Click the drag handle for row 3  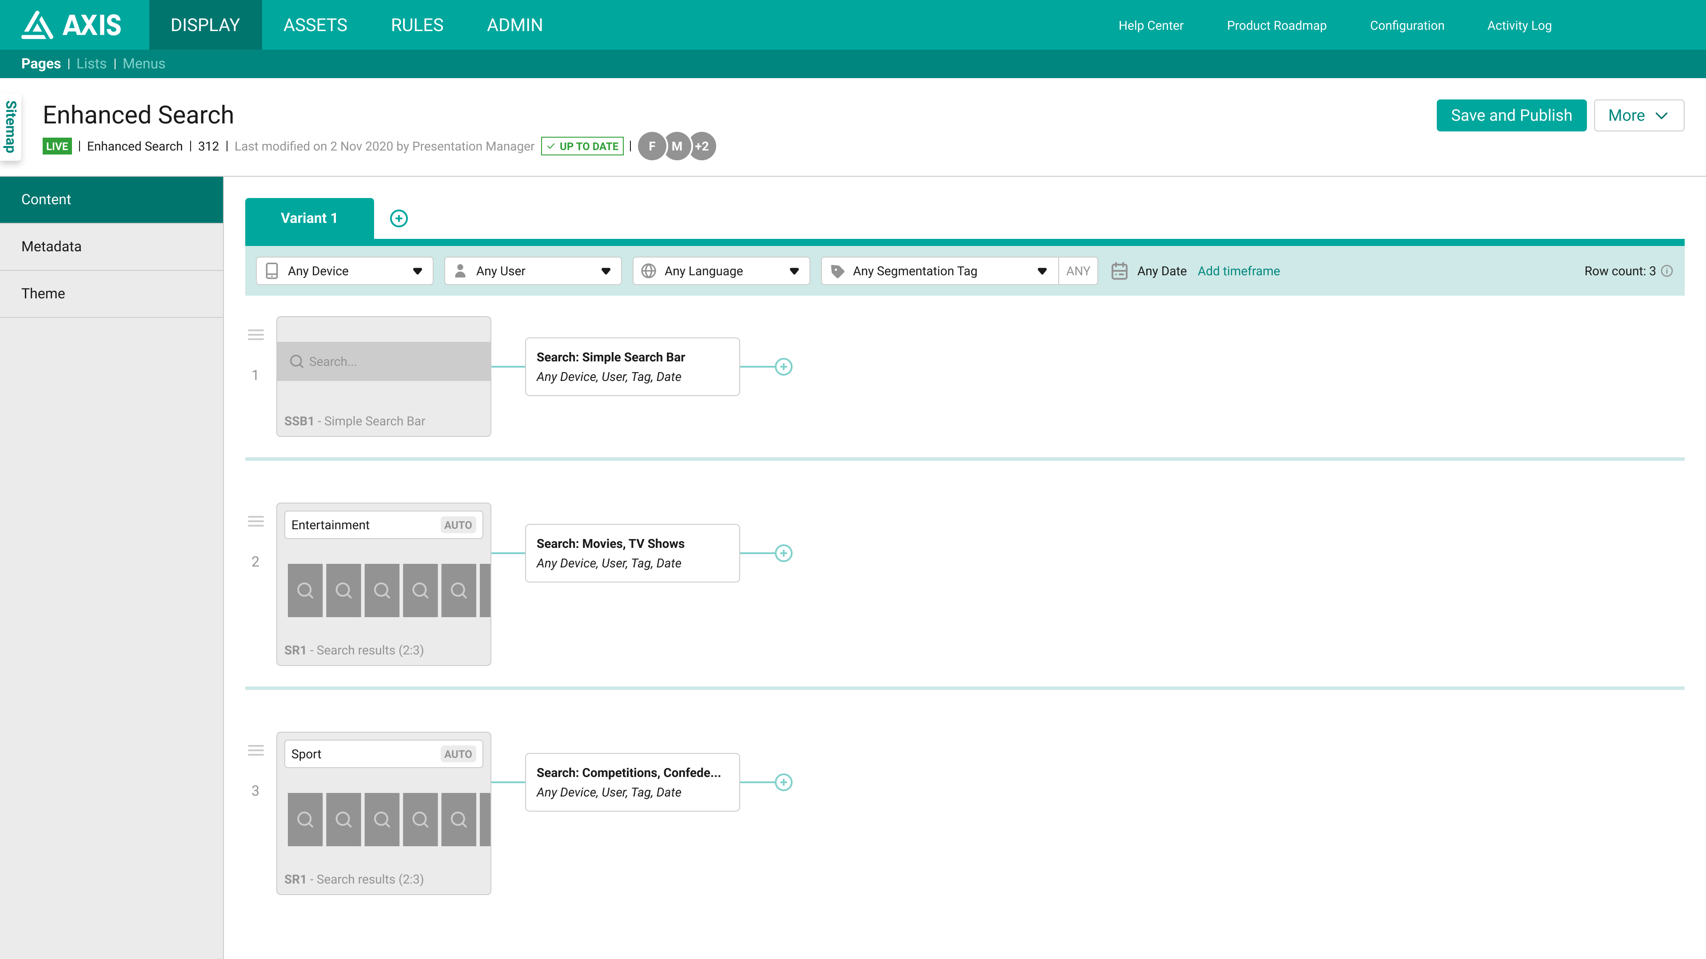(255, 750)
